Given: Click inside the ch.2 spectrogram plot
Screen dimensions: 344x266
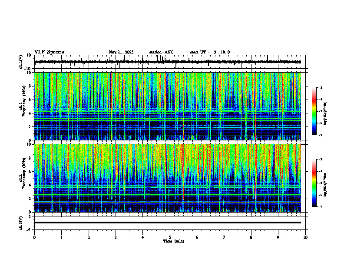Looking at the screenshot, I should pos(168,178).
